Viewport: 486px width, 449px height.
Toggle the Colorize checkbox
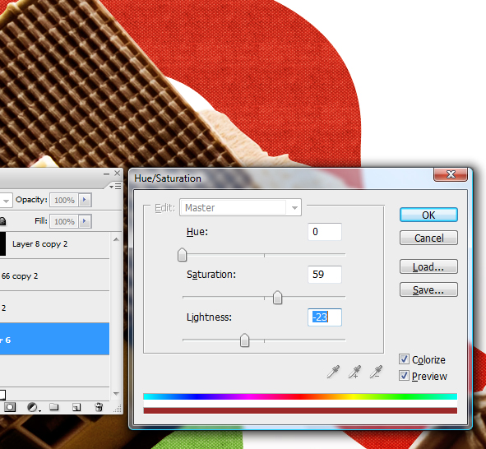point(404,359)
